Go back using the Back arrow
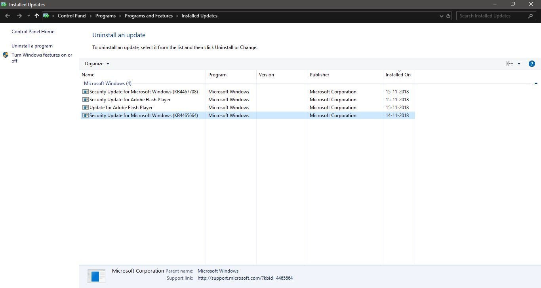This screenshot has width=541, height=288. pyautogui.click(x=8, y=16)
